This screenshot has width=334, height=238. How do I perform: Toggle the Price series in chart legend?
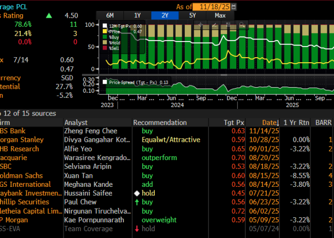105,31
